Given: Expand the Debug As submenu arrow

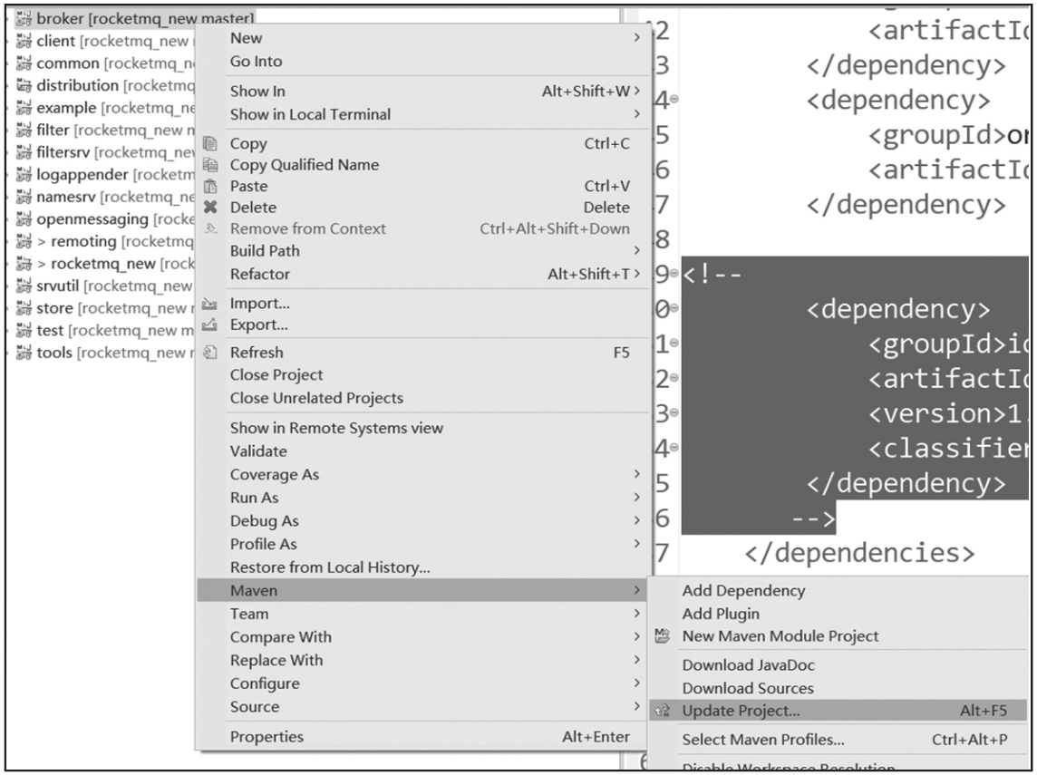Looking at the screenshot, I should coord(637,520).
